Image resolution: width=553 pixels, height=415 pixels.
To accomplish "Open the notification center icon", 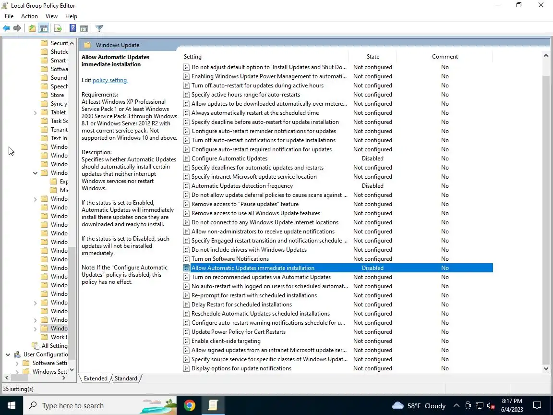I will coord(537,405).
